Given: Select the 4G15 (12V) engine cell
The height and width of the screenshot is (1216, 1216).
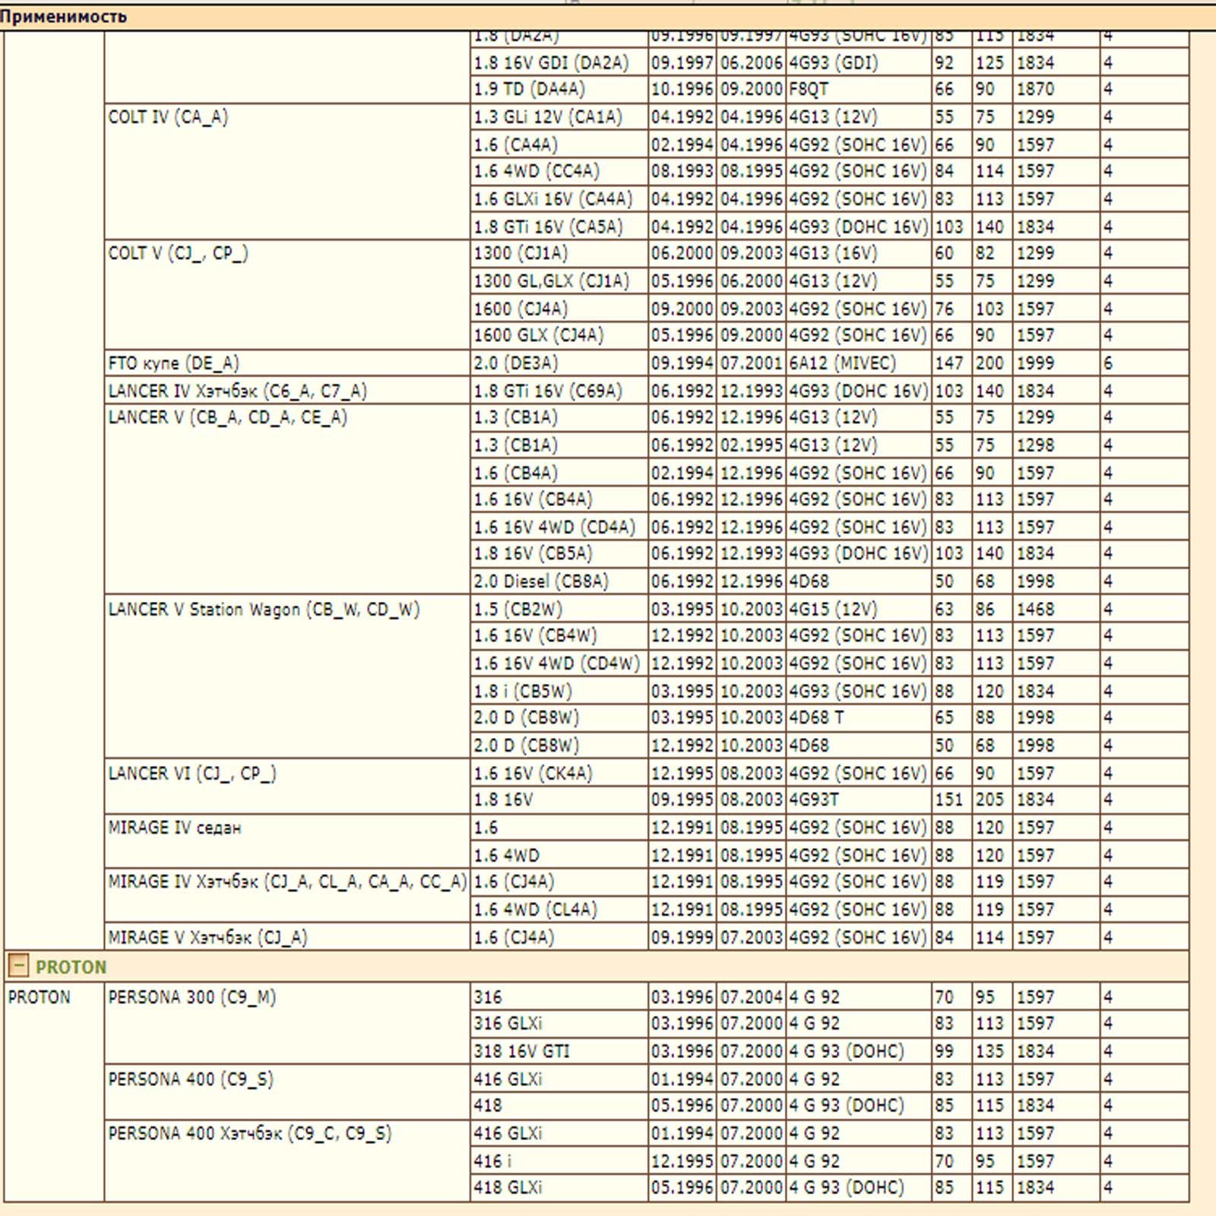Looking at the screenshot, I should pyautogui.click(x=859, y=609).
